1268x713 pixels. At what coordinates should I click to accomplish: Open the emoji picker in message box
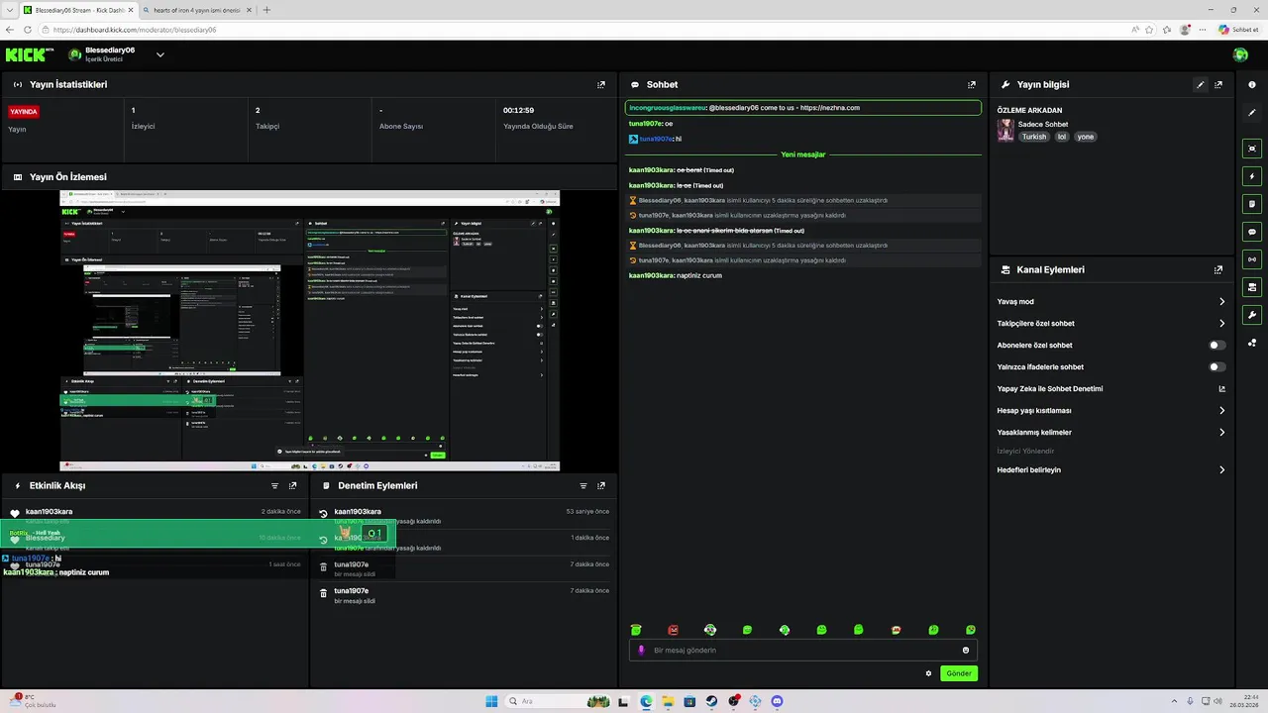[x=966, y=651]
